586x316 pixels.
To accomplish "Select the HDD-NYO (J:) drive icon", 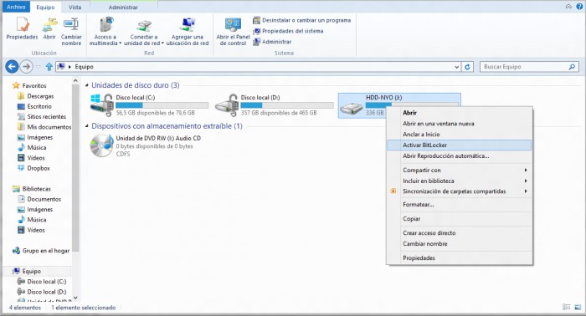I will click(x=352, y=108).
